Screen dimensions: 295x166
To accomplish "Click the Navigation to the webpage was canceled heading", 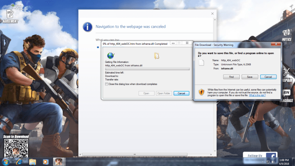I will coord(131,27).
